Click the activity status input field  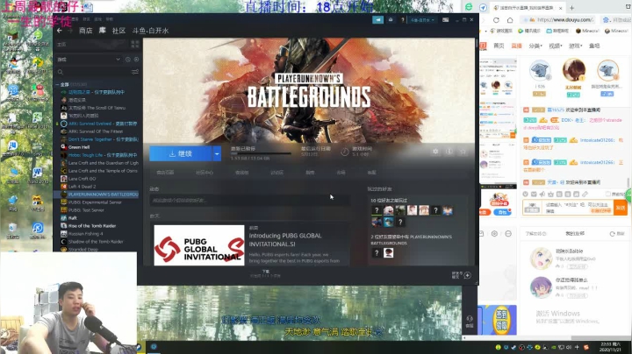[x=249, y=200]
